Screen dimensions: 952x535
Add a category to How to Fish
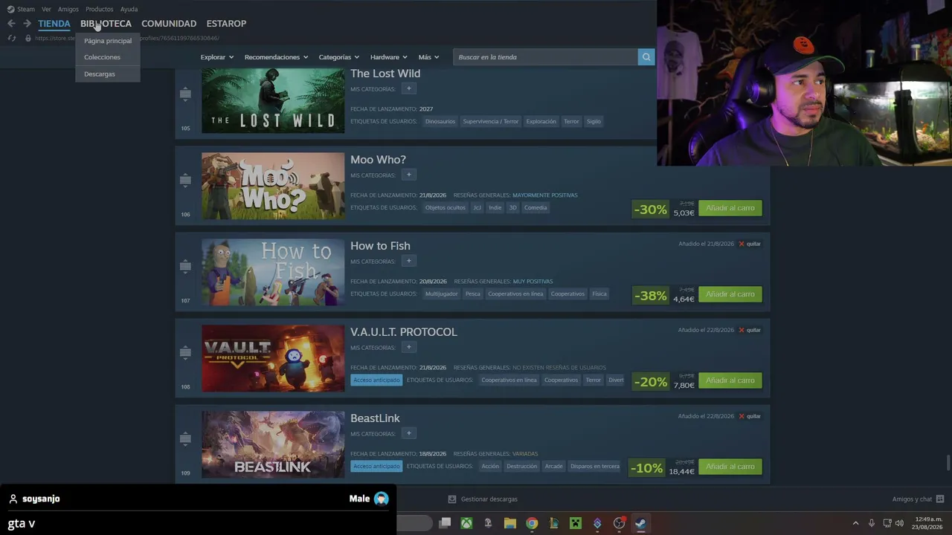tap(408, 261)
